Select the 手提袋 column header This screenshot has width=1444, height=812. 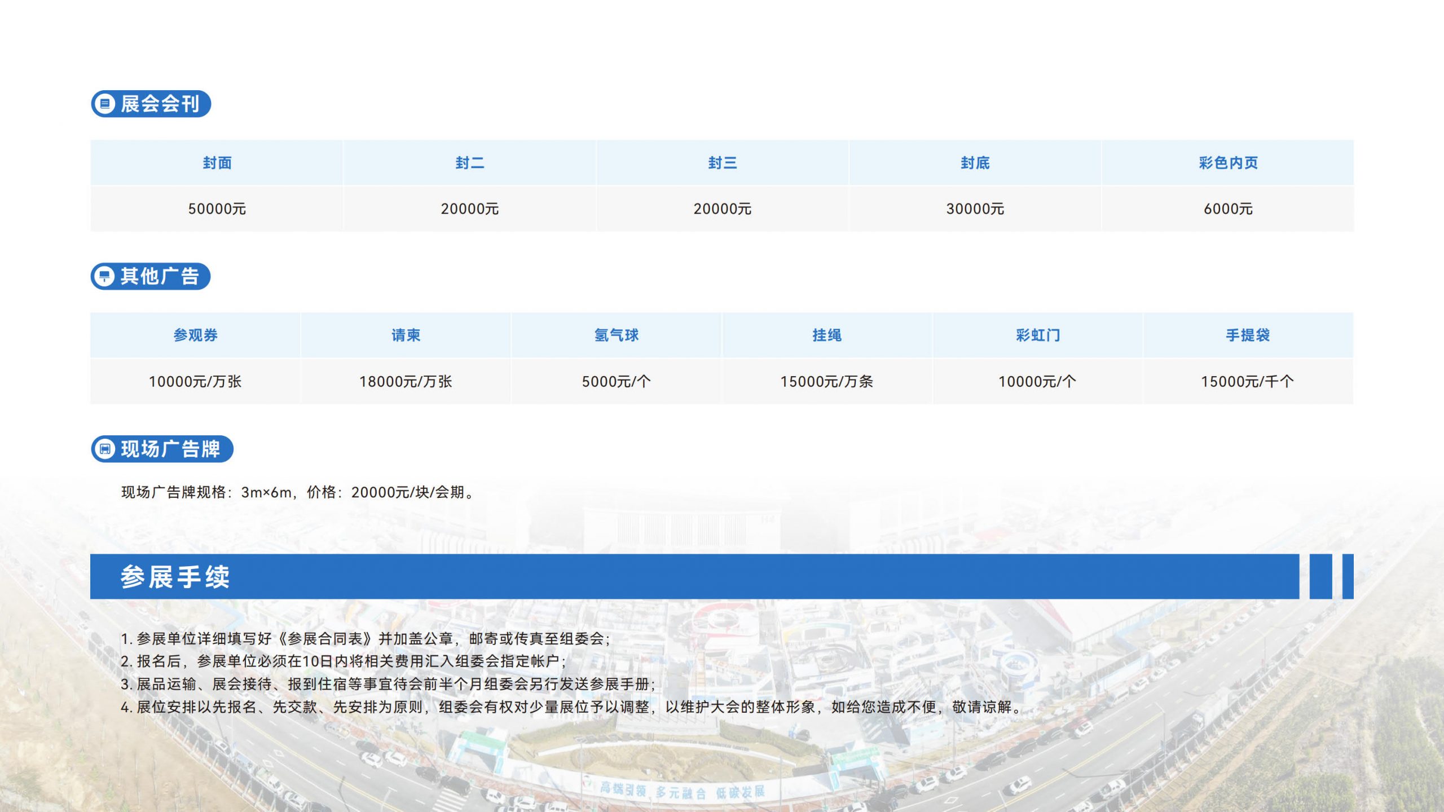tap(1248, 336)
